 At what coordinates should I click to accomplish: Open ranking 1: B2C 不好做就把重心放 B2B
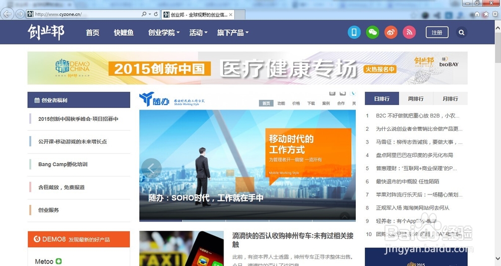coord(417,115)
